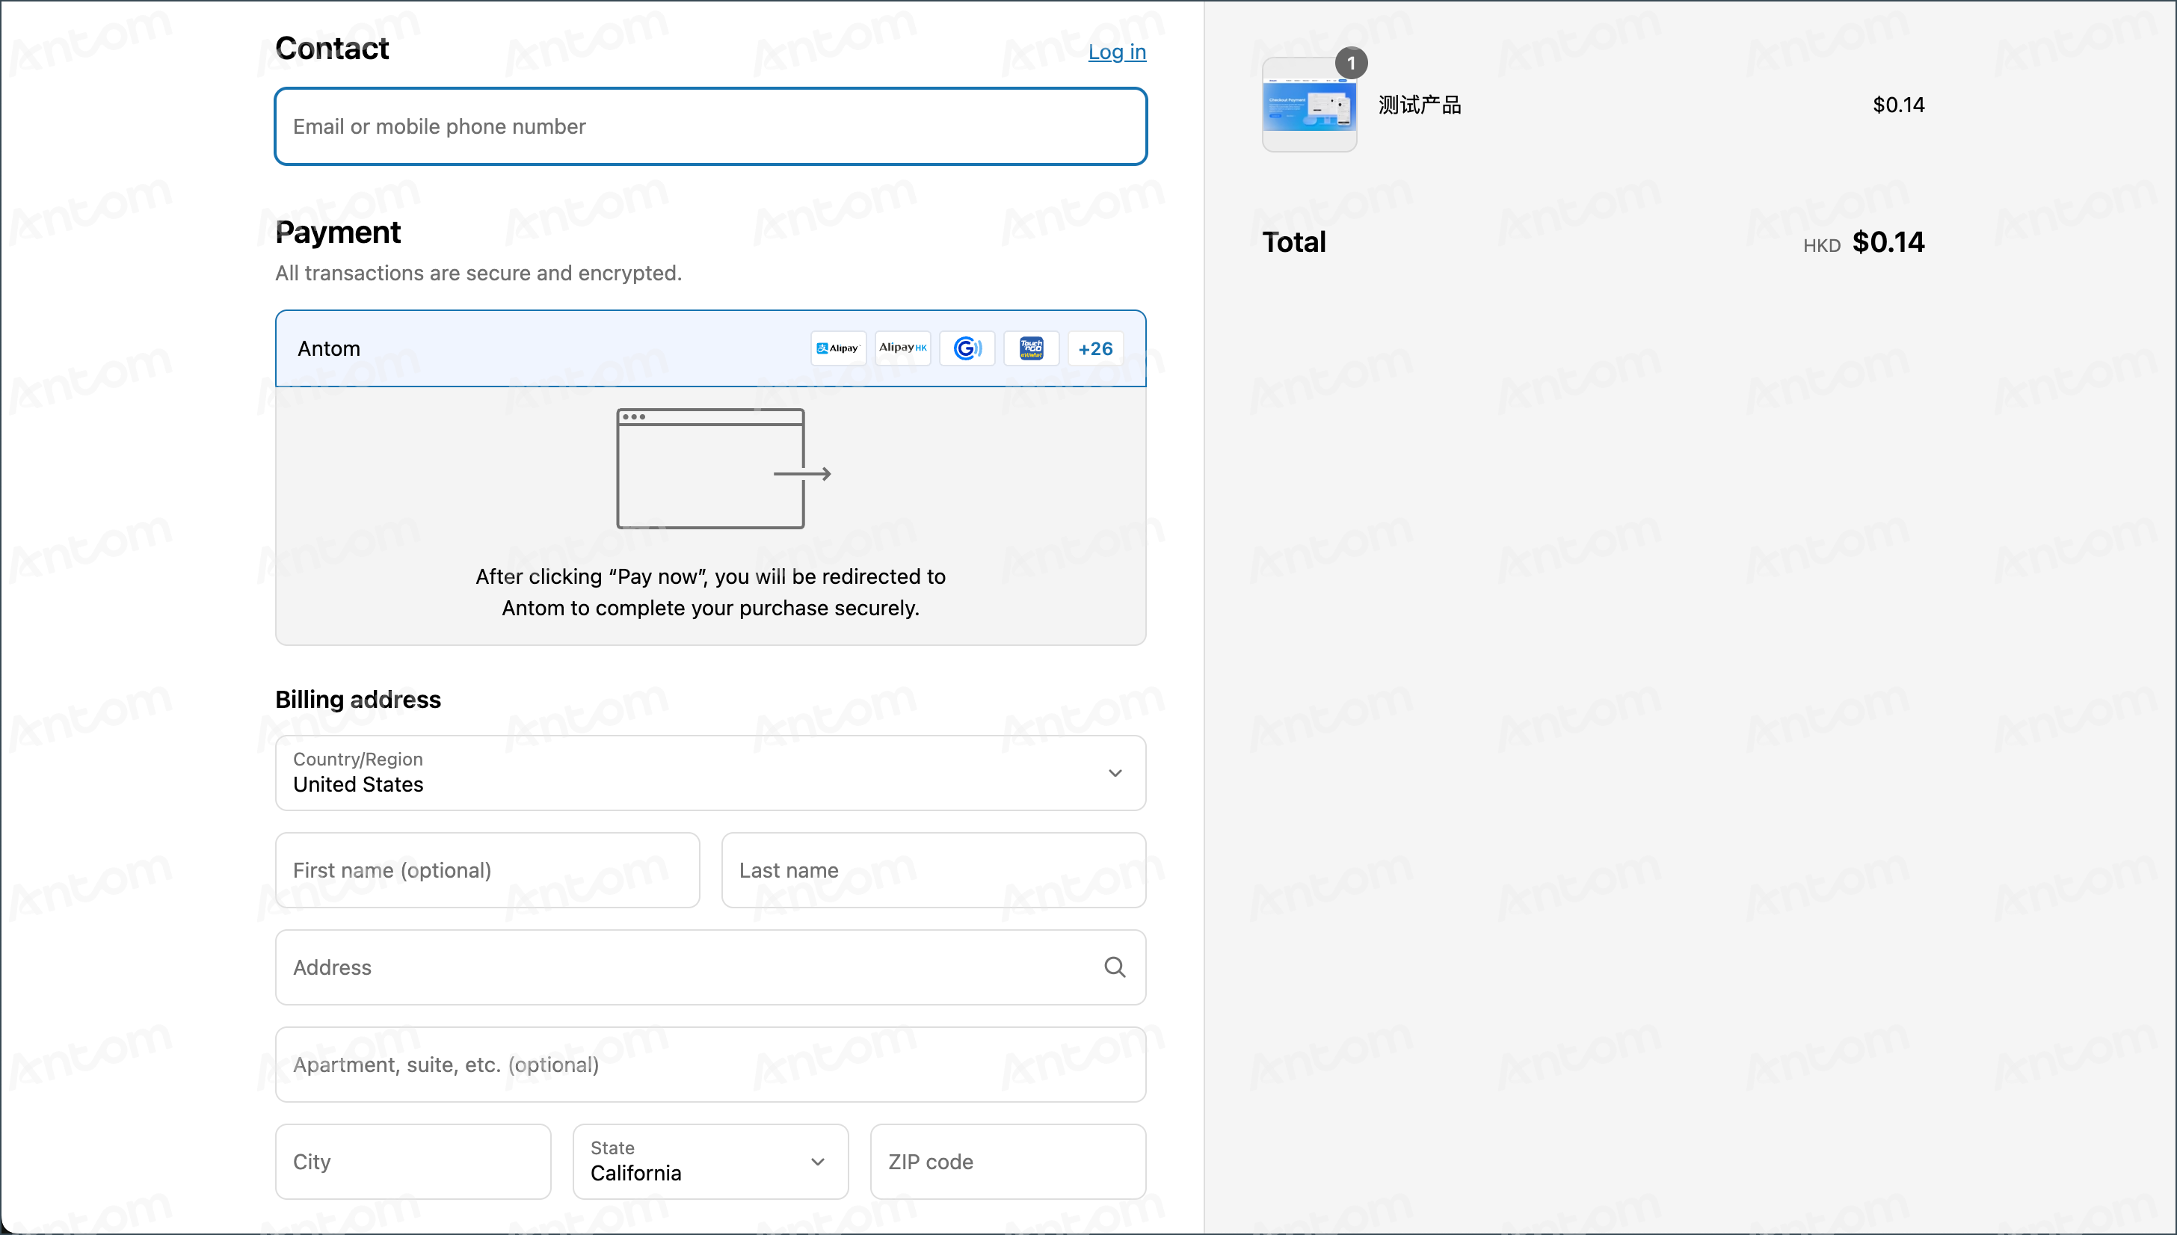Click "All transactions are secure and encrypted." text
Viewport: 2177px width, 1235px height.
pos(478,273)
